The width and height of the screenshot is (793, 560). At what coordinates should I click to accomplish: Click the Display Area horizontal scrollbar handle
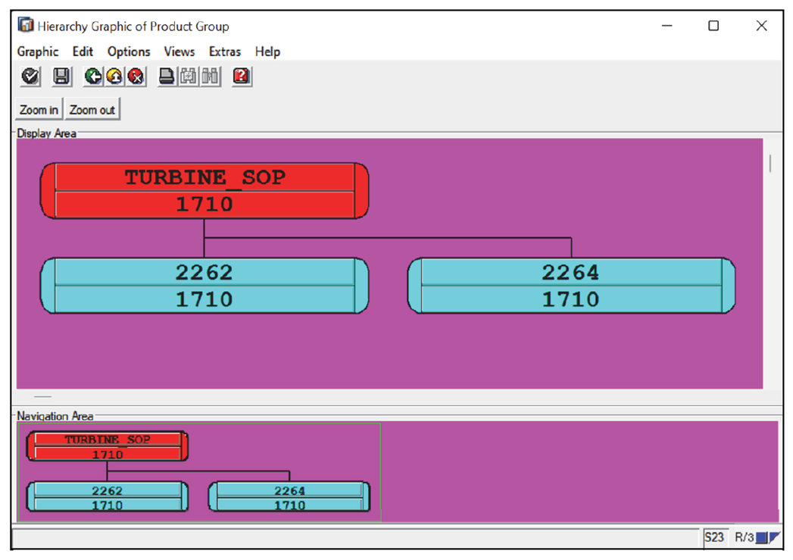[43, 396]
